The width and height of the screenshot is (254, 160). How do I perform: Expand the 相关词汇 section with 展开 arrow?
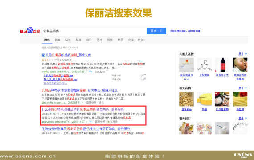point(243,118)
